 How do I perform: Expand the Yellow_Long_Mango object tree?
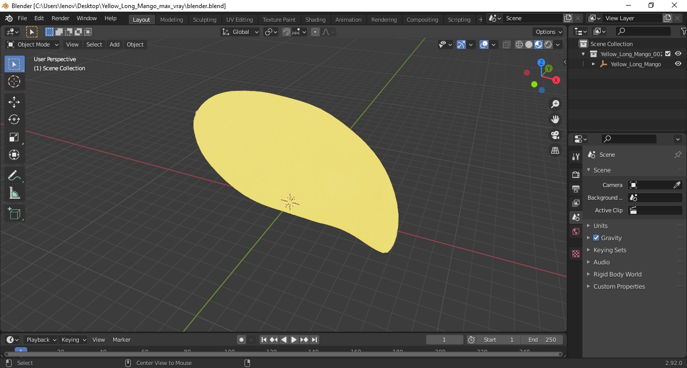594,64
